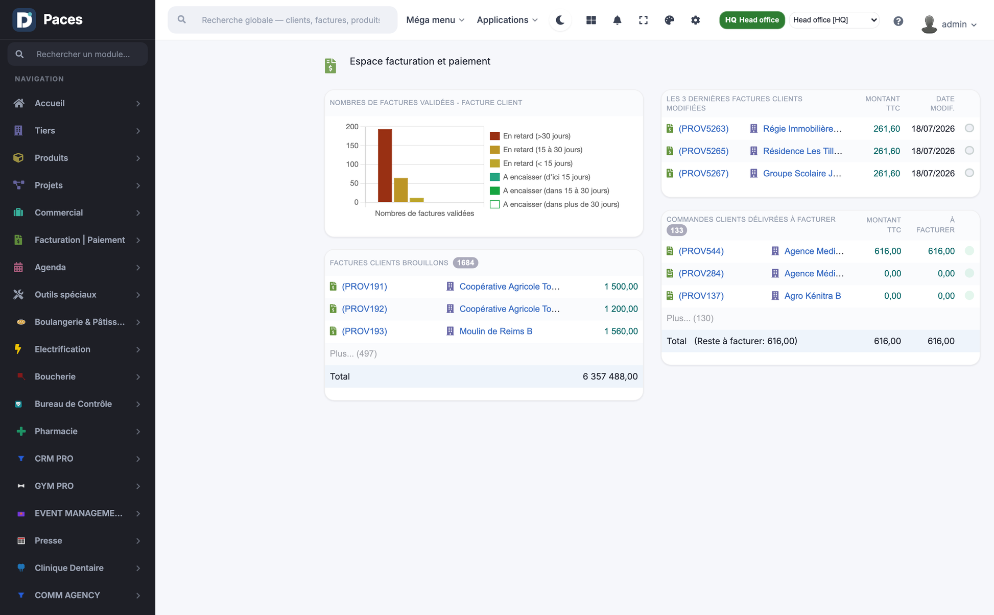Click Plus... (497) more drafts

[353, 353]
